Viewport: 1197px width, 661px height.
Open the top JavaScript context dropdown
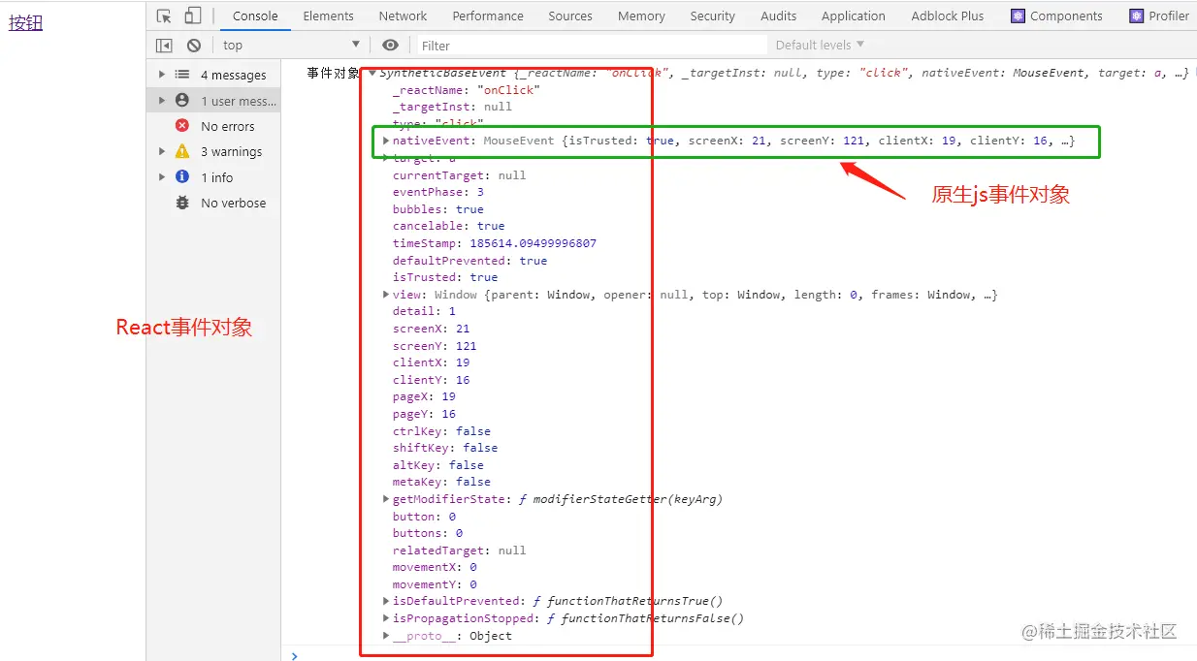pyautogui.click(x=291, y=45)
